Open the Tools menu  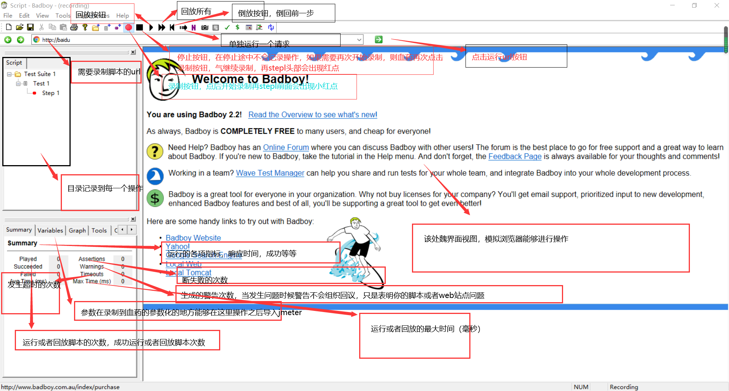63,16
